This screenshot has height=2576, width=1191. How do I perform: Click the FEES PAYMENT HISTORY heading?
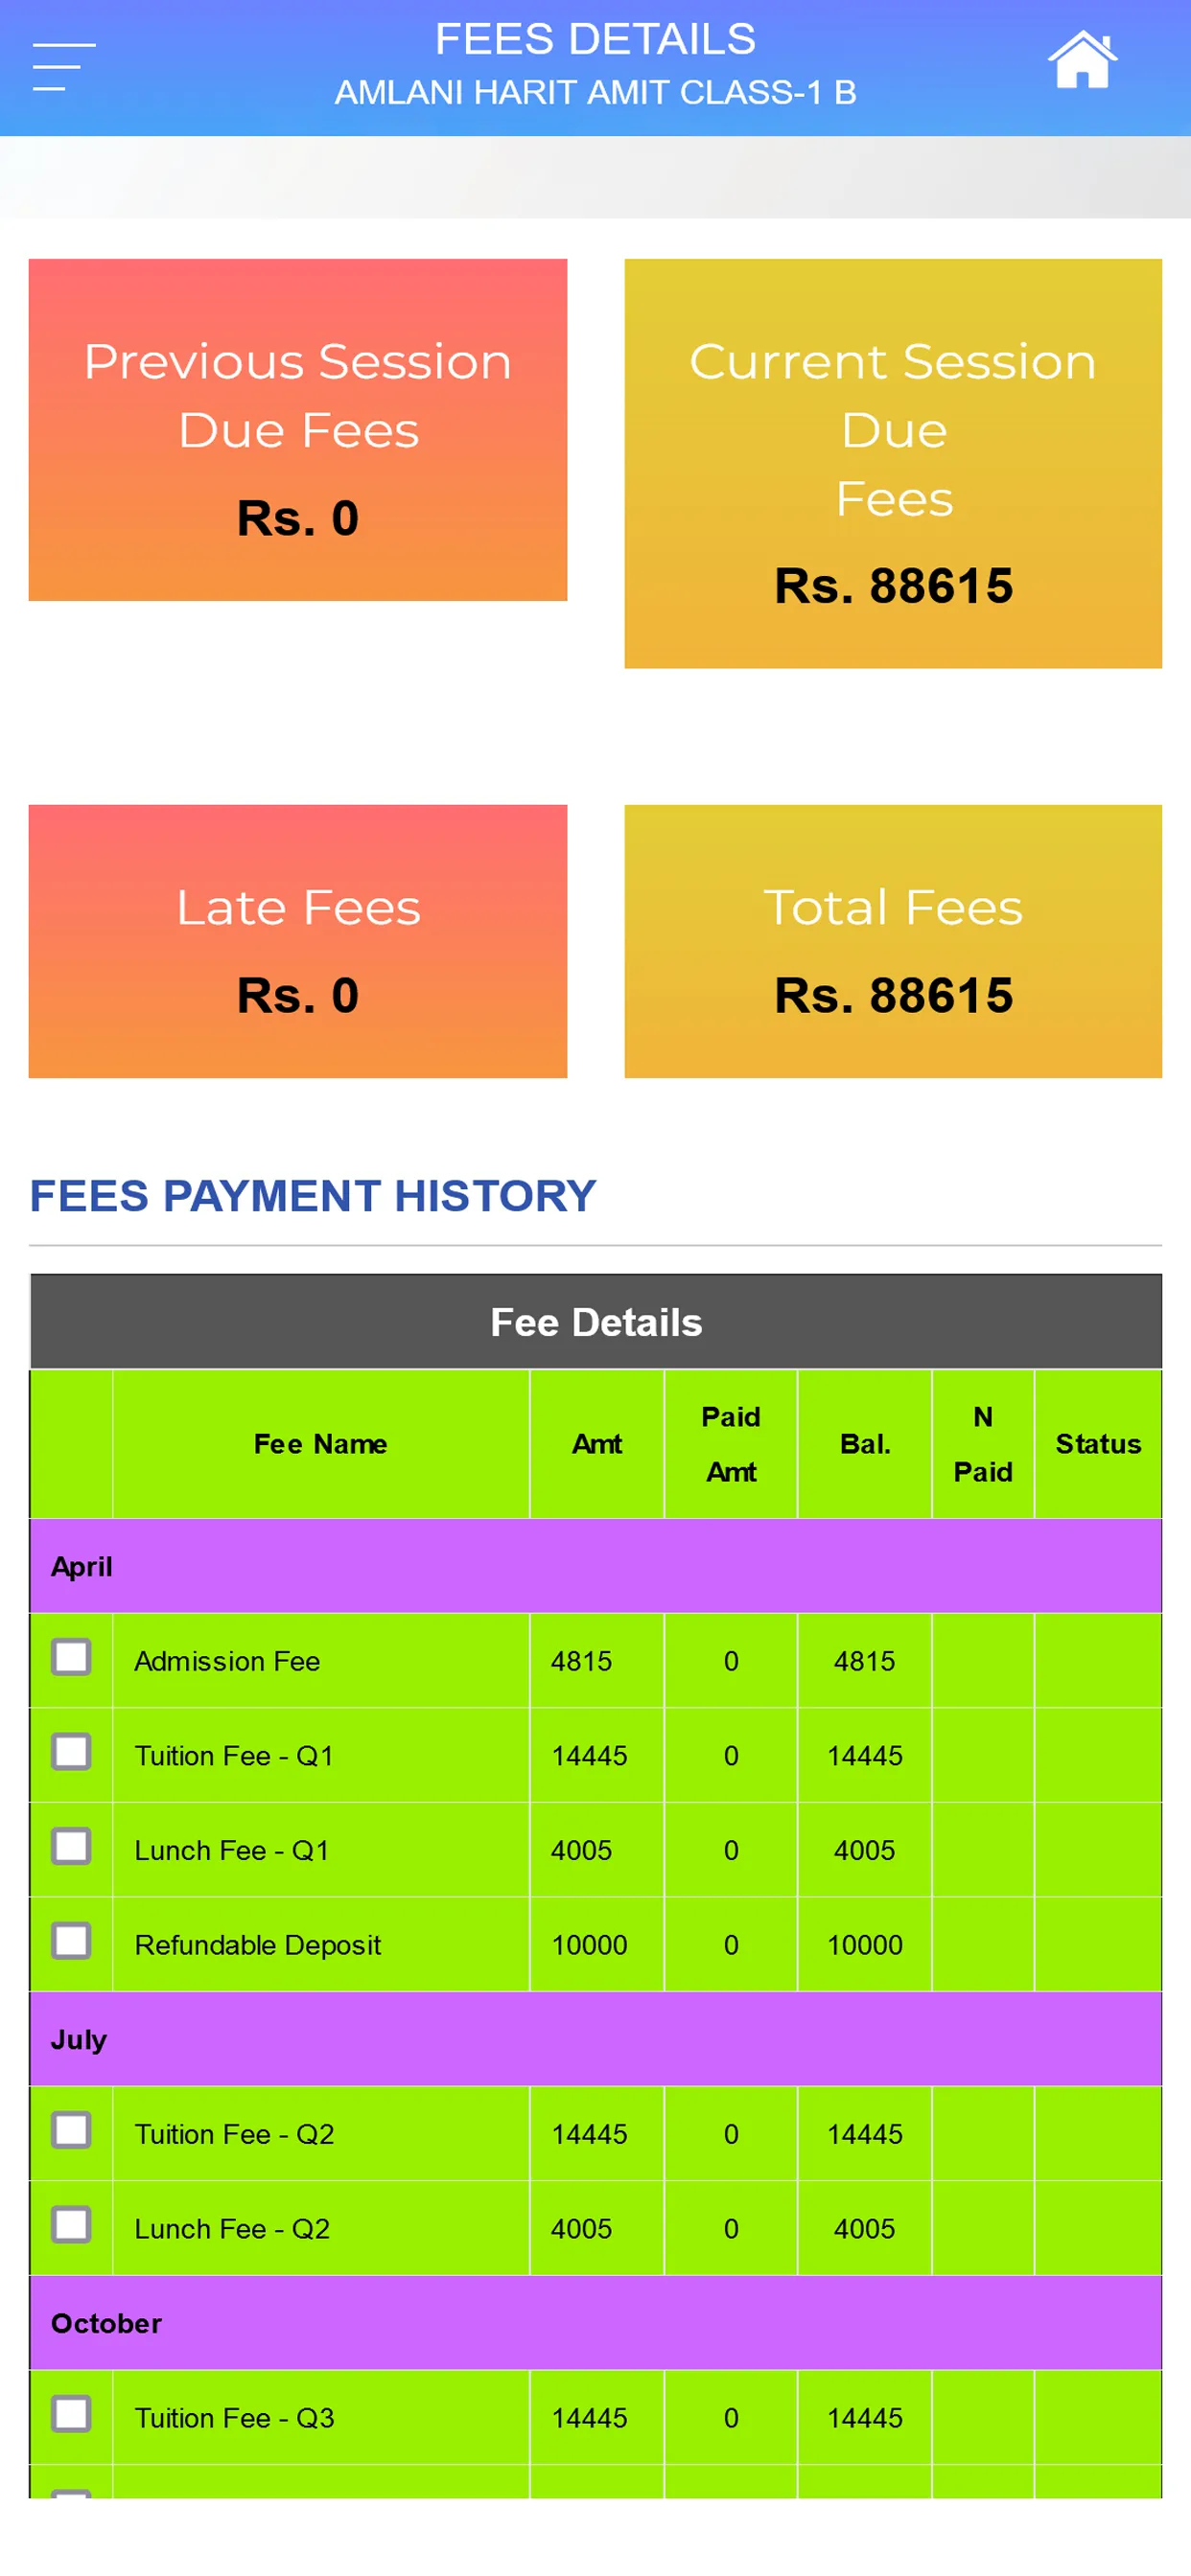313,1196
